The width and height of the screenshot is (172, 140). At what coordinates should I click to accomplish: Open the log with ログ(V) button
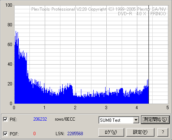tap(111, 132)
